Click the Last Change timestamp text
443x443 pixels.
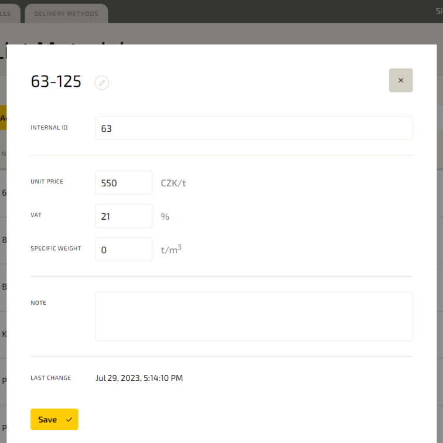click(139, 378)
